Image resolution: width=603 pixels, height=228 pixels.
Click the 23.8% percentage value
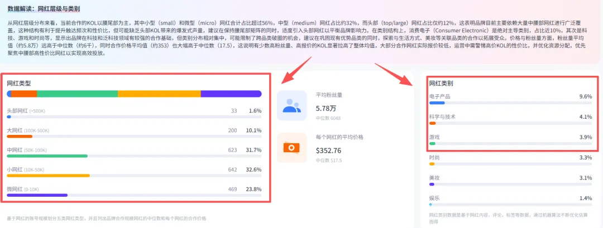pos(254,189)
